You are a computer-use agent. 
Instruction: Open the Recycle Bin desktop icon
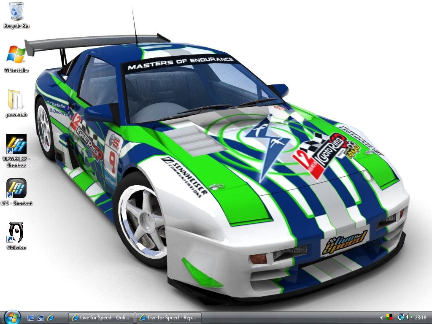pyautogui.click(x=16, y=15)
